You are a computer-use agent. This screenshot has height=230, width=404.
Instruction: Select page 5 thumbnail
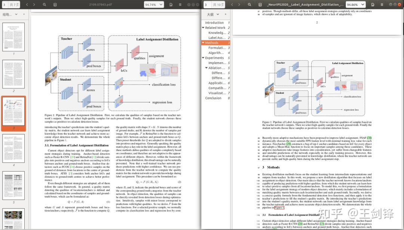pyautogui.click(x=13, y=185)
